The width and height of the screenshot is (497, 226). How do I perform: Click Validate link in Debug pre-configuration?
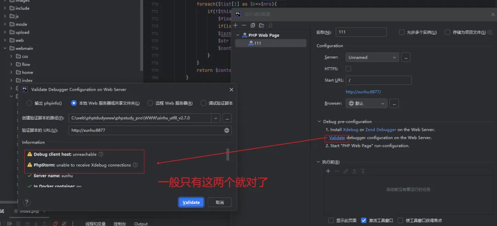click(337, 138)
